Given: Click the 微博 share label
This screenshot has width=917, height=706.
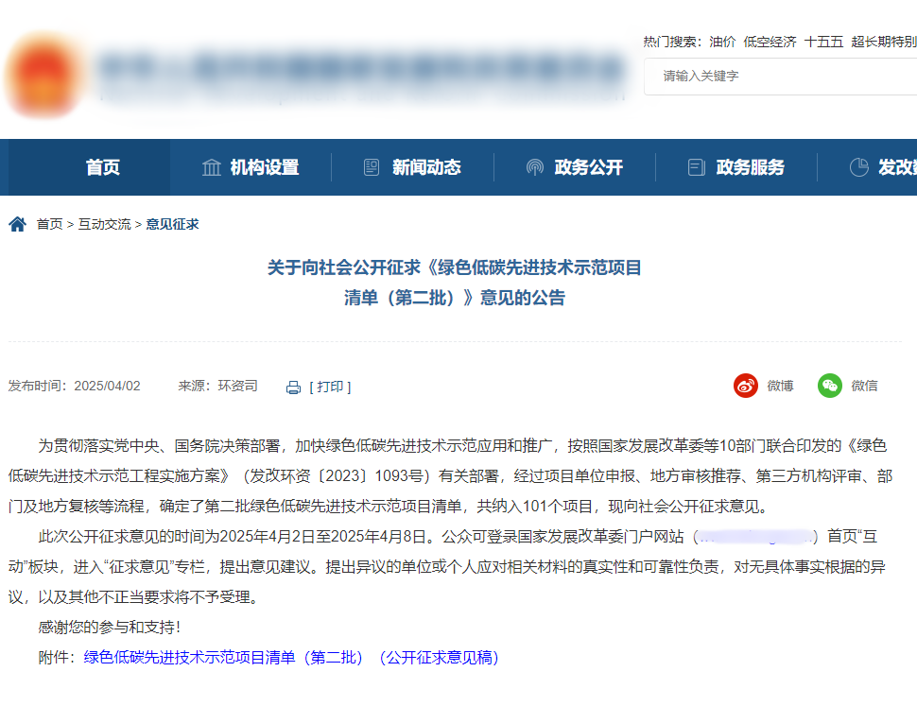Looking at the screenshot, I should coord(780,386).
